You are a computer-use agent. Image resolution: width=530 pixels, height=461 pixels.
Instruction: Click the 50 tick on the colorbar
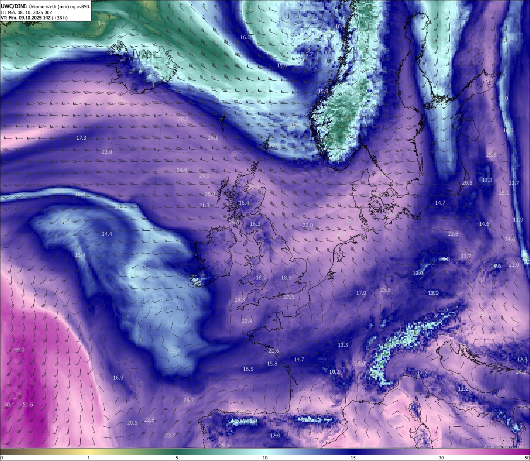[527, 458]
